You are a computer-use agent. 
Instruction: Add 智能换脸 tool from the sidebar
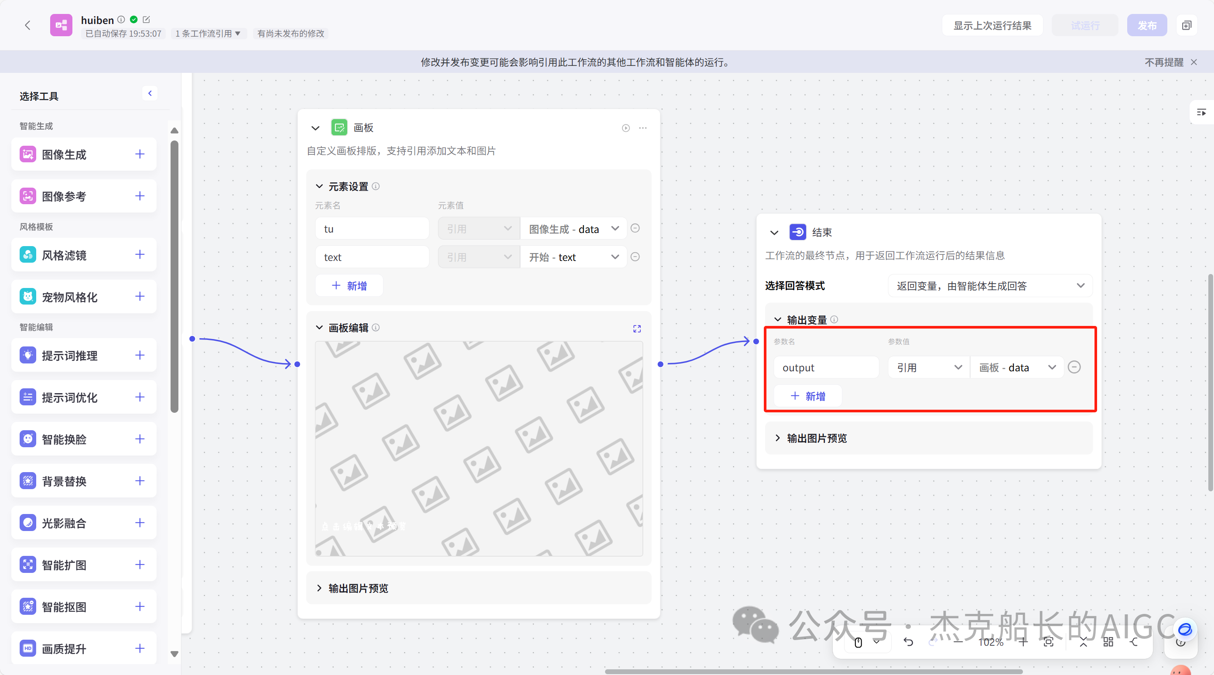coord(140,439)
